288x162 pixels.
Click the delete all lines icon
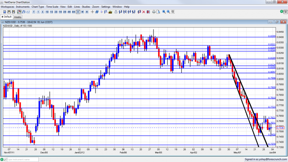coord(148,12)
